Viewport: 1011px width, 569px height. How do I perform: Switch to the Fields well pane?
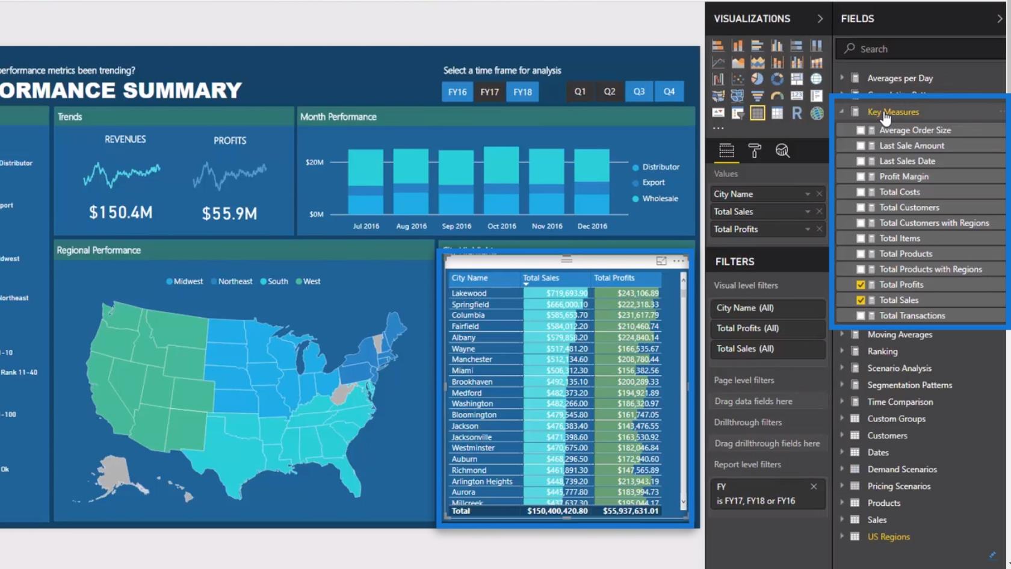point(726,151)
